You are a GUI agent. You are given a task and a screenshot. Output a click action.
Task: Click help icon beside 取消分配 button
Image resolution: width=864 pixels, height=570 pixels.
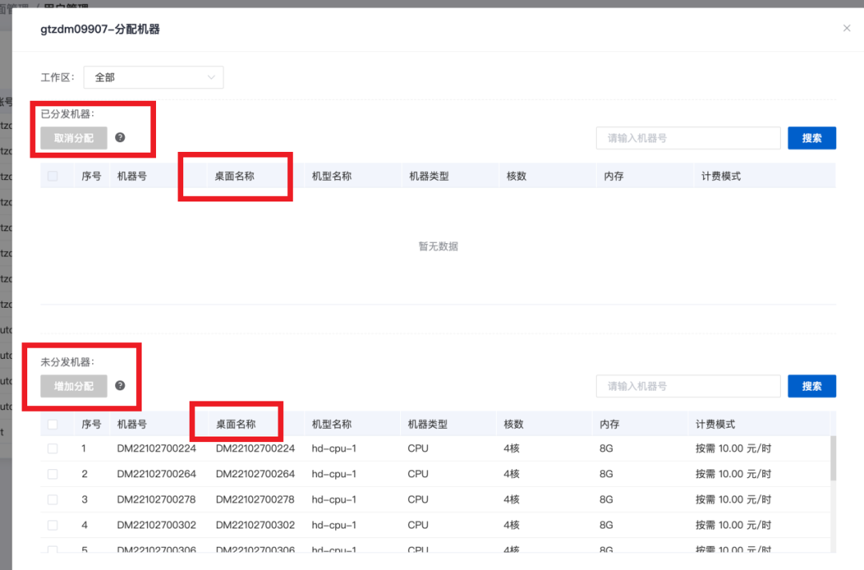pos(120,138)
